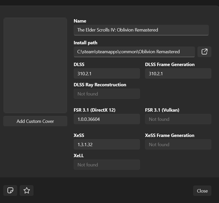Image resolution: width=219 pixels, height=203 pixels.
Task: Click the Install path text field
Action: pyautogui.click(x=134, y=52)
